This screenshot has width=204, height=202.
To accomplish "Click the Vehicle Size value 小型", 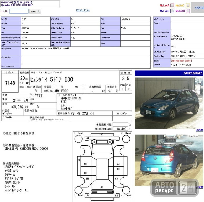I will (x=73, y=38).
